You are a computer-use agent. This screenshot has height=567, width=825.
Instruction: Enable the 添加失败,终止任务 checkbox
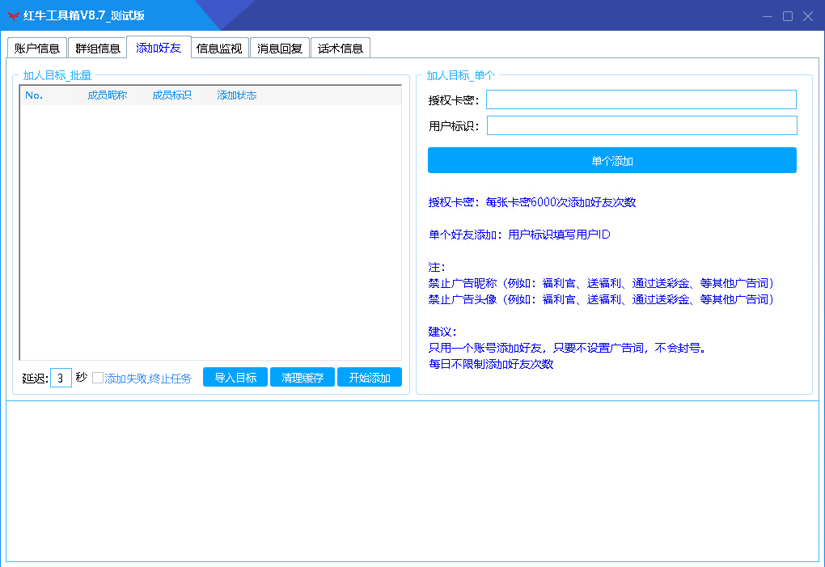click(98, 378)
